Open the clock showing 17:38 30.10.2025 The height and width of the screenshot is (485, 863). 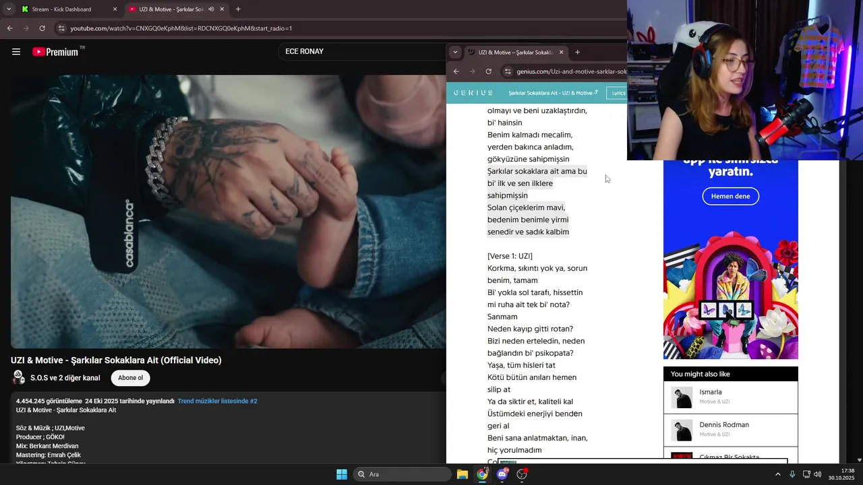[x=841, y=474]
